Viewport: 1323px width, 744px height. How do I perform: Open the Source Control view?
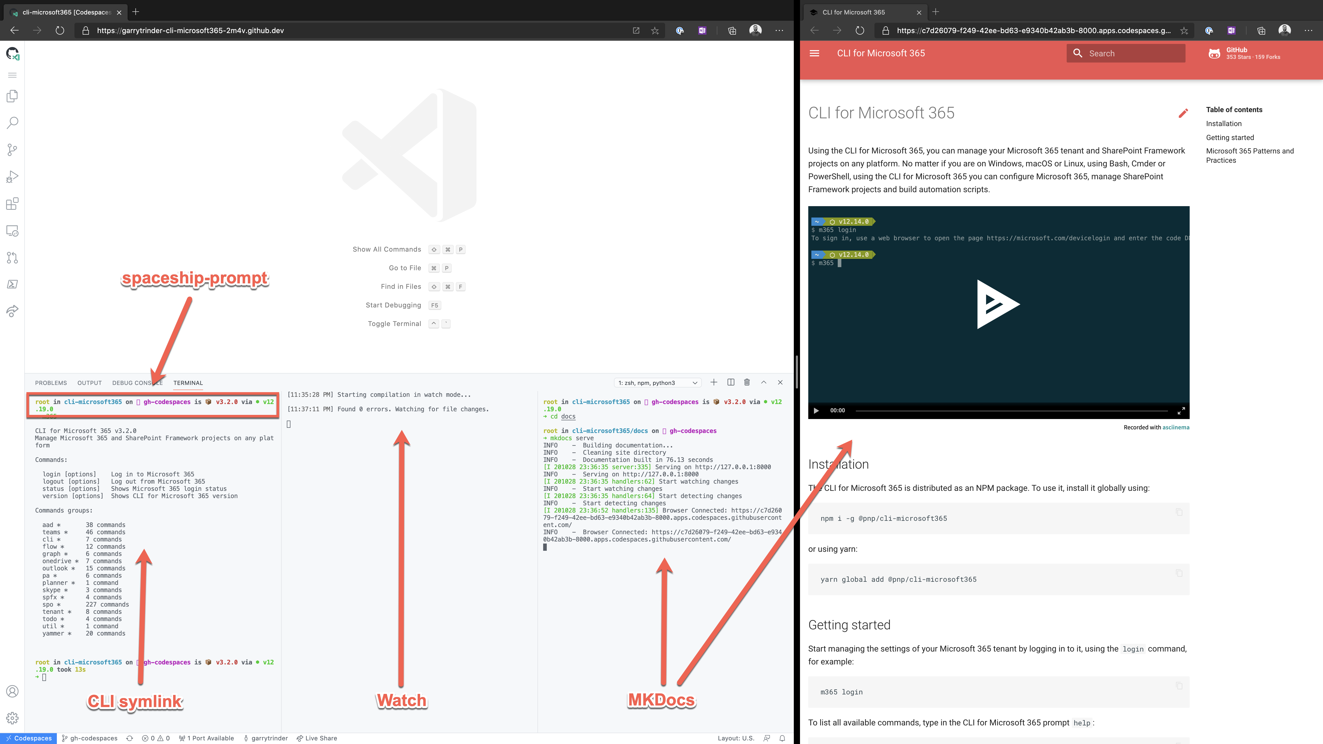(x=12, y=149)
